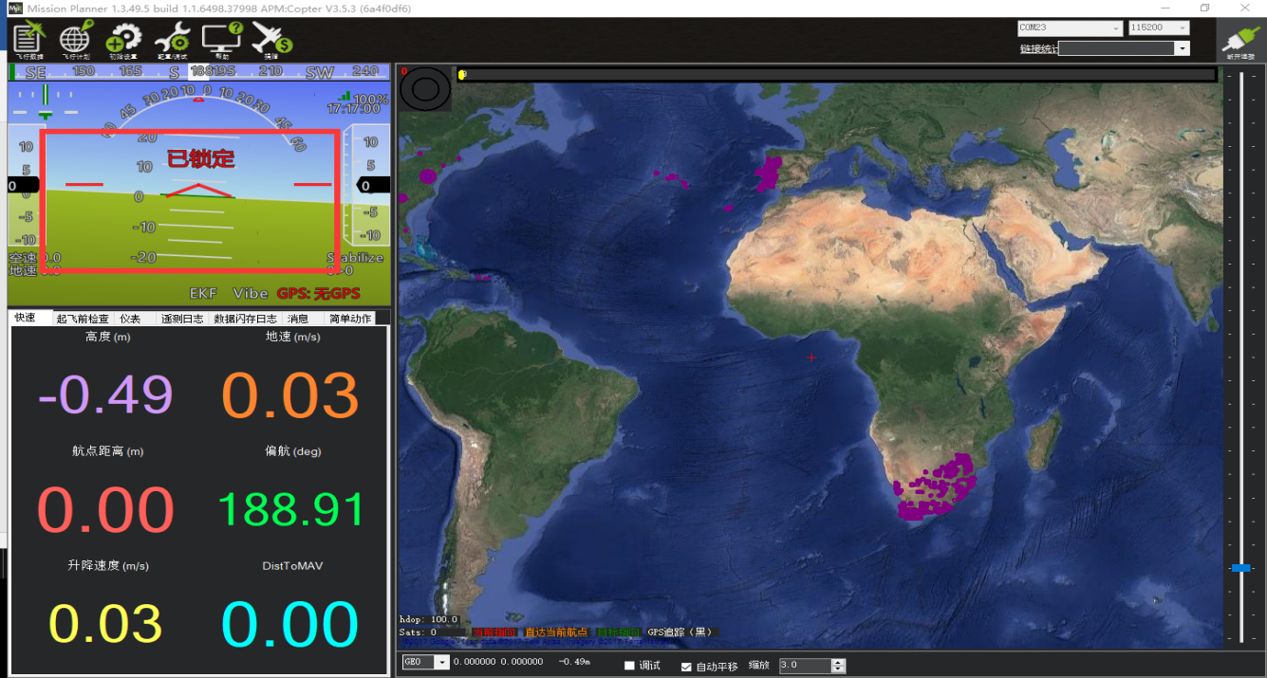Click the circular compass icon on map

click(425, 89)
